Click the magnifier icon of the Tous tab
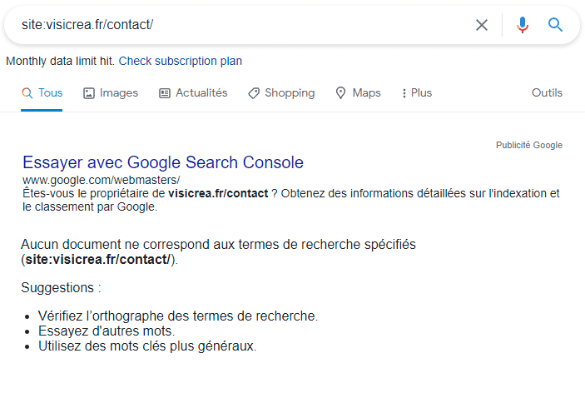Image resolution: width=585 pixels, height=393 pixels. pos(27,93)
